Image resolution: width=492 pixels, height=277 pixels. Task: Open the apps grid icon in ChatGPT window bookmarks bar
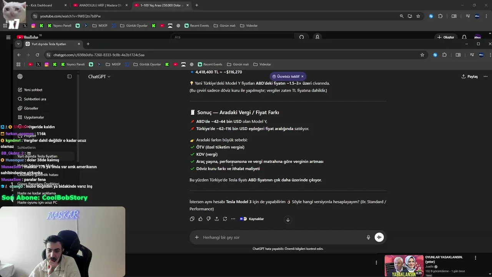[18, 64]
